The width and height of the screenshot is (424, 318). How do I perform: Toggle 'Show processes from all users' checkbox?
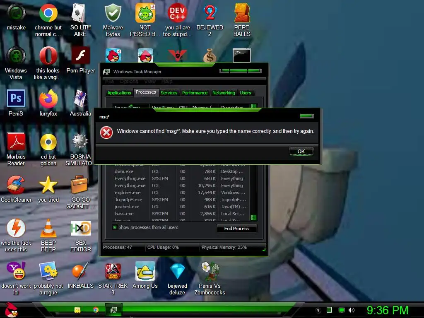point(115,227)
